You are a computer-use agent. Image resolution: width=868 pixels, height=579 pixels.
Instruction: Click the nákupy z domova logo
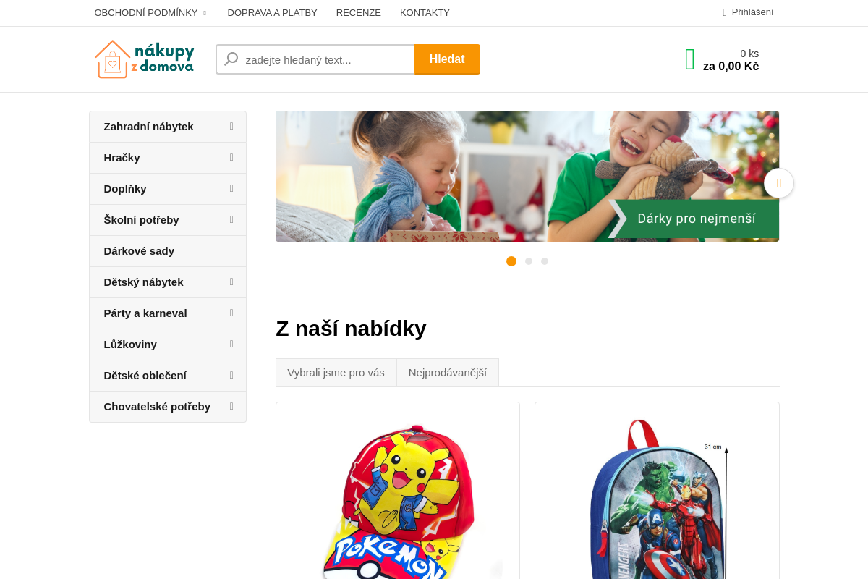(144, 59)
